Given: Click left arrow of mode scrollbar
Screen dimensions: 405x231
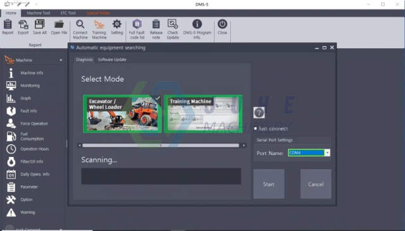Looking at the screenshot, I should click(x=80, y=146).
